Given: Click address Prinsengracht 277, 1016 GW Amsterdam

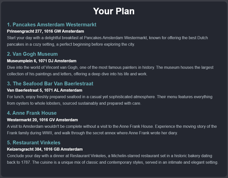Looking at the screenshot, I should pos(45,31).
